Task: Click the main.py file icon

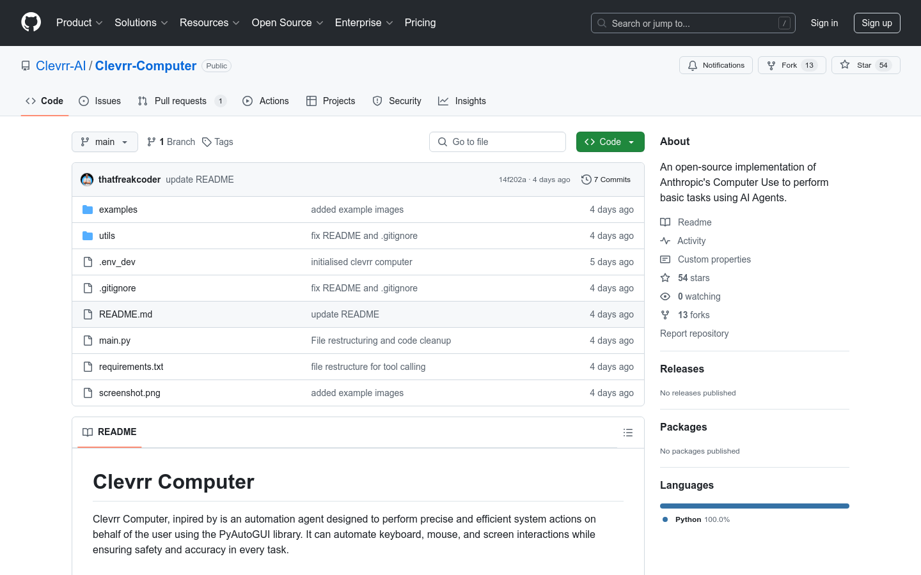Action: pyautogui.click(x=88, y=341)
